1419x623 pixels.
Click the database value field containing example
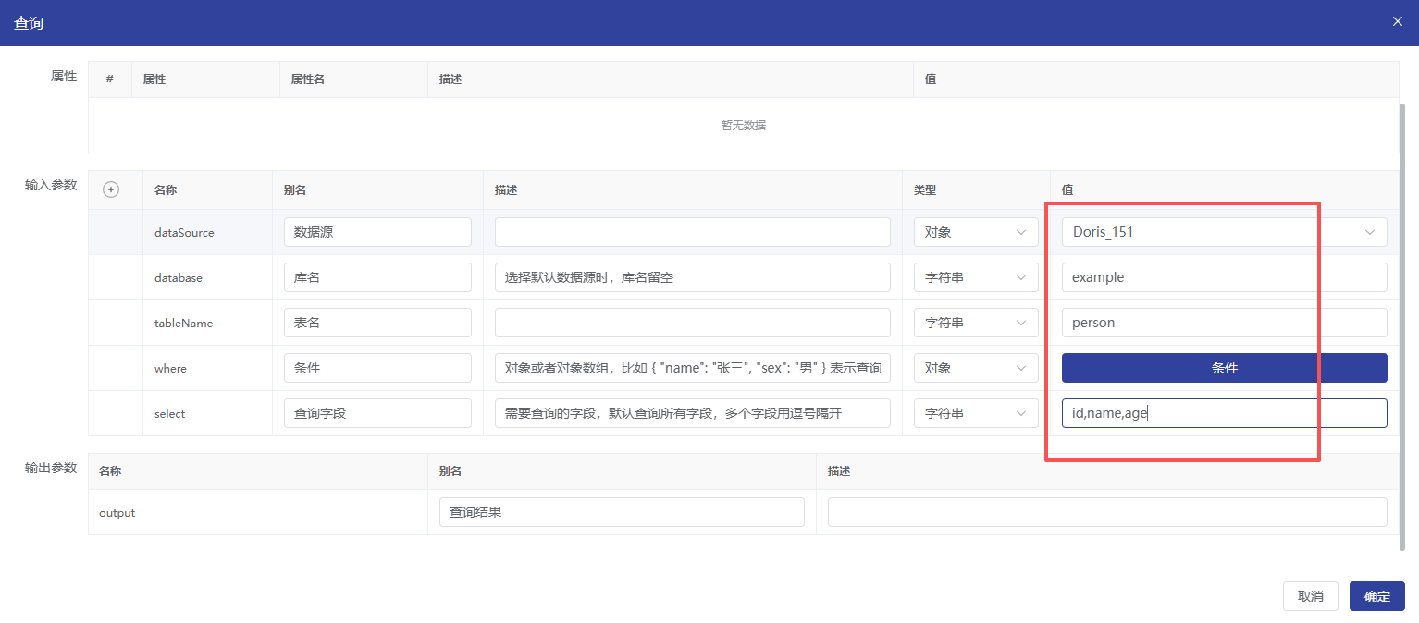click(x=1223, y=277)
